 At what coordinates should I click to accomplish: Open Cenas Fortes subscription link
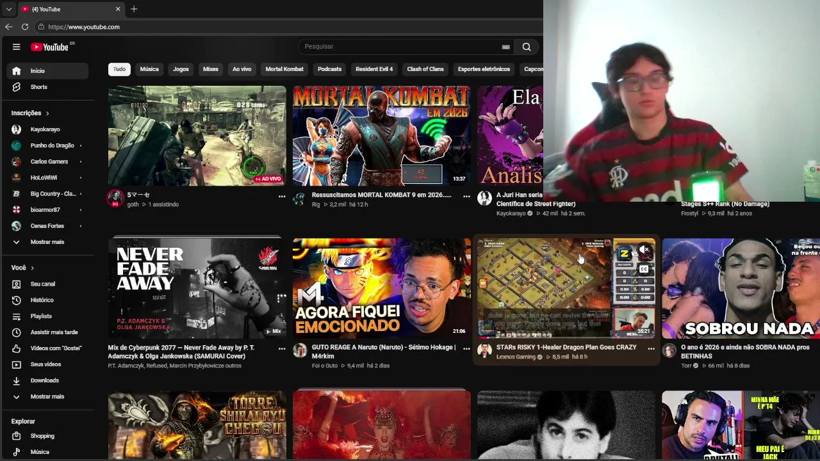(x=47, y=226)
